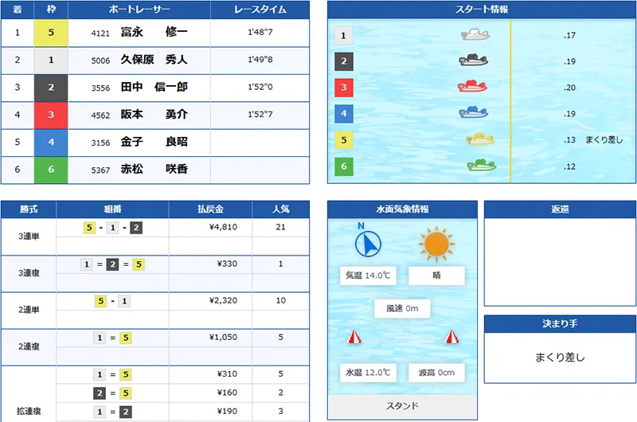This screenshot has height=422, width=637.
Task: Click the 3連単 bet type cell
Action: click(29, 236)
